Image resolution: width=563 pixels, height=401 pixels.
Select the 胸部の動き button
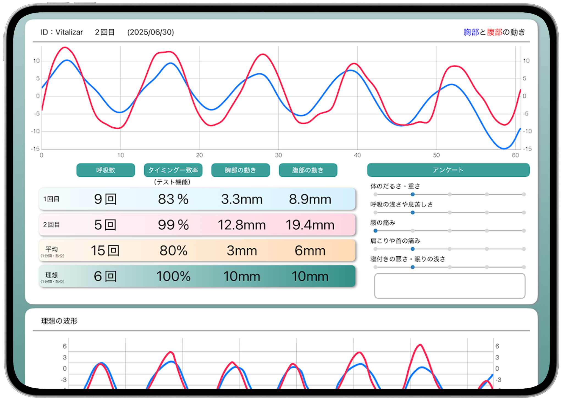pos(240,170)
